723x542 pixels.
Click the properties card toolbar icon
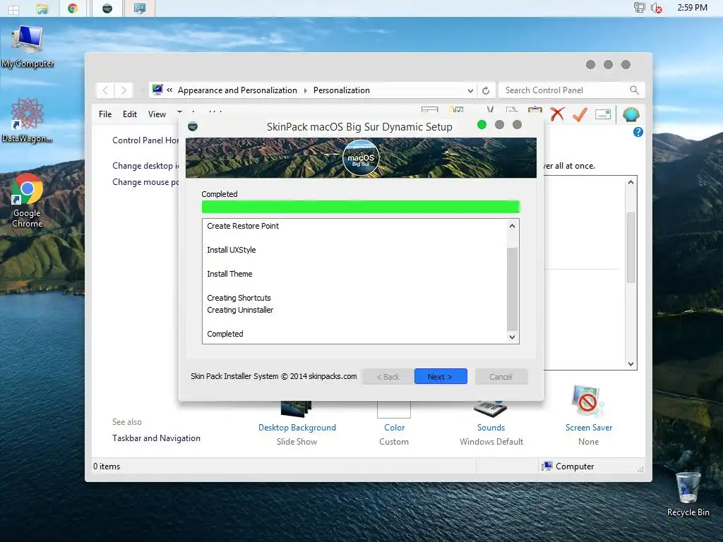coord(603,114)
